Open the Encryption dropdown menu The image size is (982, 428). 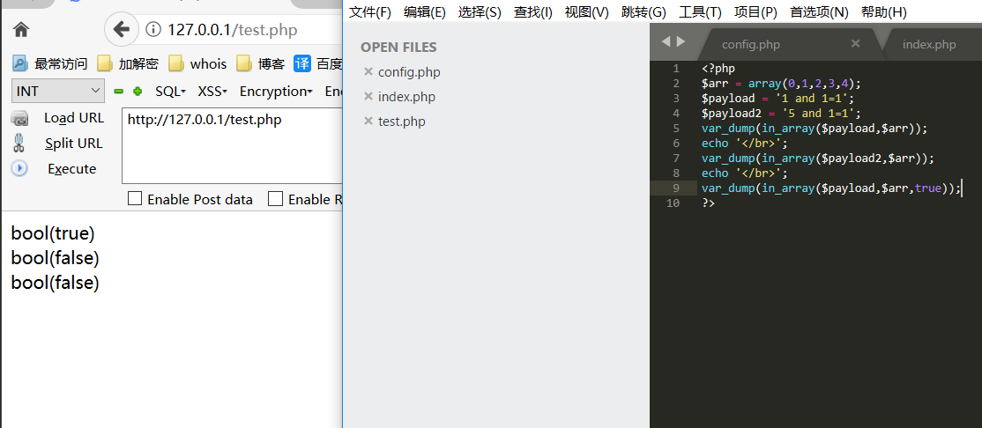276,92
